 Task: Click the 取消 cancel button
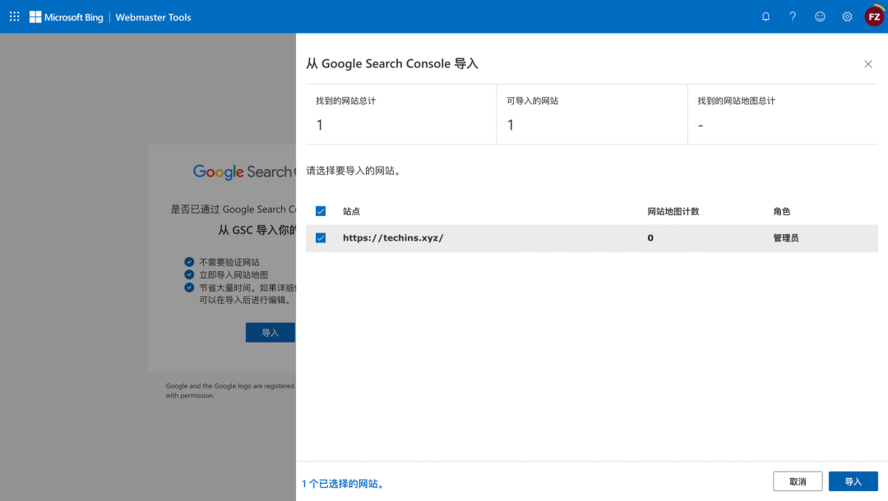coord(798,481)
